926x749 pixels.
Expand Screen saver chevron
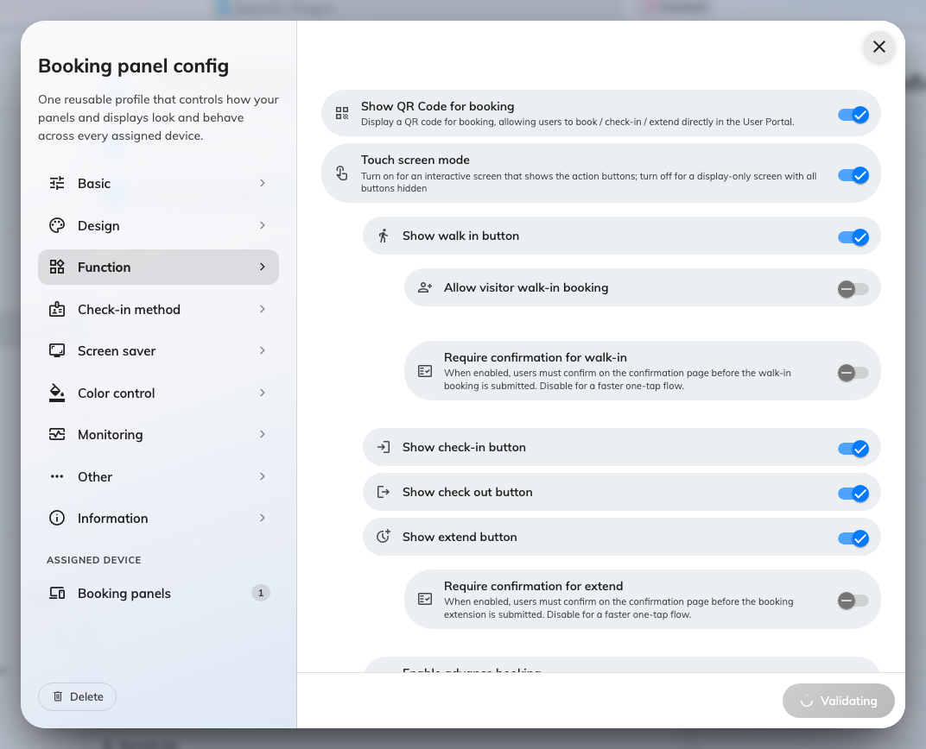click(x=263, y=351)
